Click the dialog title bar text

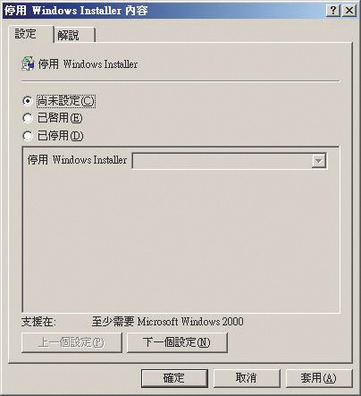point(76,11)
